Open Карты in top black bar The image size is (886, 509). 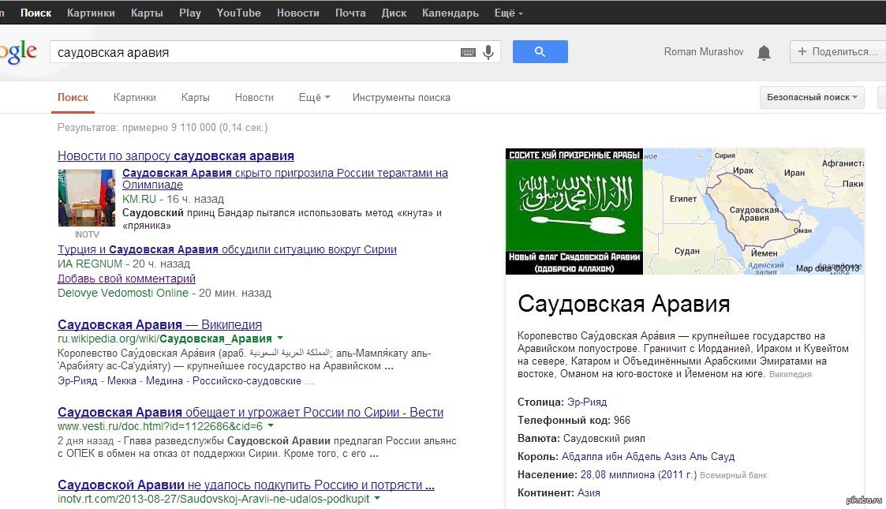click(x=147, y=13)
